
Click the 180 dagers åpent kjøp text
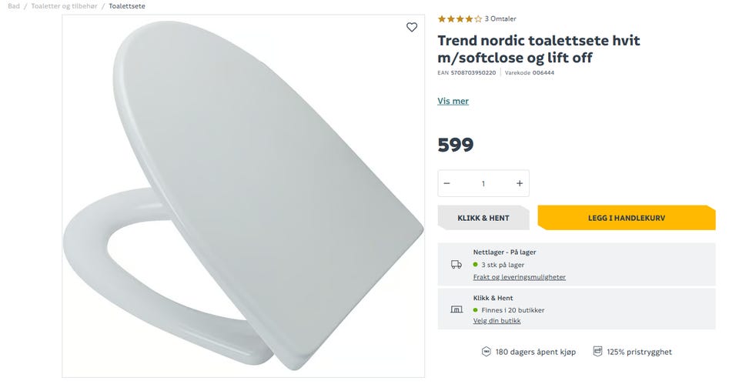tap(535, 352)
